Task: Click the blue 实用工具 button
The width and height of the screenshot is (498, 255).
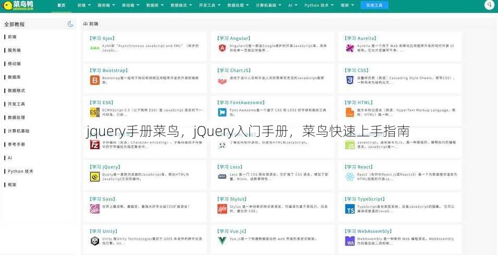Action: point(374,5)
